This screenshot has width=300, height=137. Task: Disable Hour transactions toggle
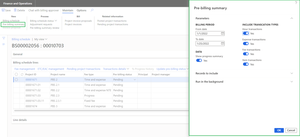[x=246, y=34]
